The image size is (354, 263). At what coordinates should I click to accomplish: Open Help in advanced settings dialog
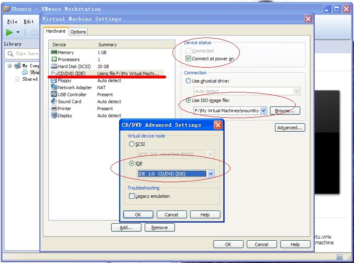point(205,215)
